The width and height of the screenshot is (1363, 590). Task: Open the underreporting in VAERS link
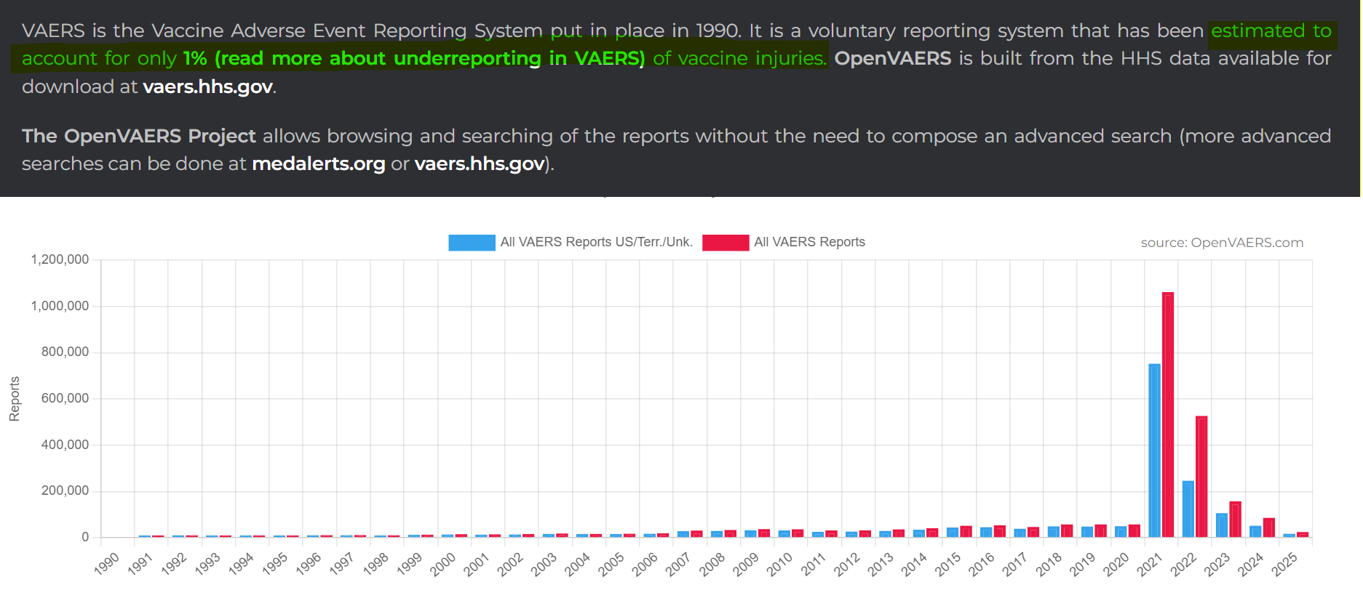413,58
